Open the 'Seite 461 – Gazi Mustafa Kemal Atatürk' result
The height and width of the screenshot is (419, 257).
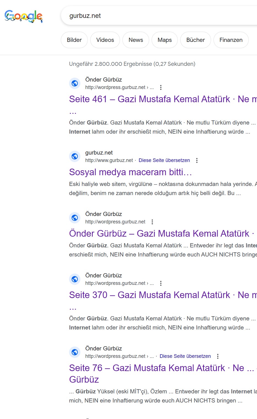click(163, 99)
